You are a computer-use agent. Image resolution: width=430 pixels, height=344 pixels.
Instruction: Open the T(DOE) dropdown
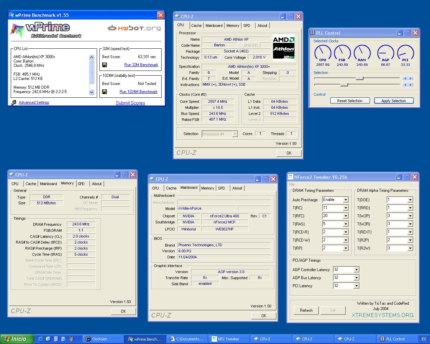click(410, 200)
